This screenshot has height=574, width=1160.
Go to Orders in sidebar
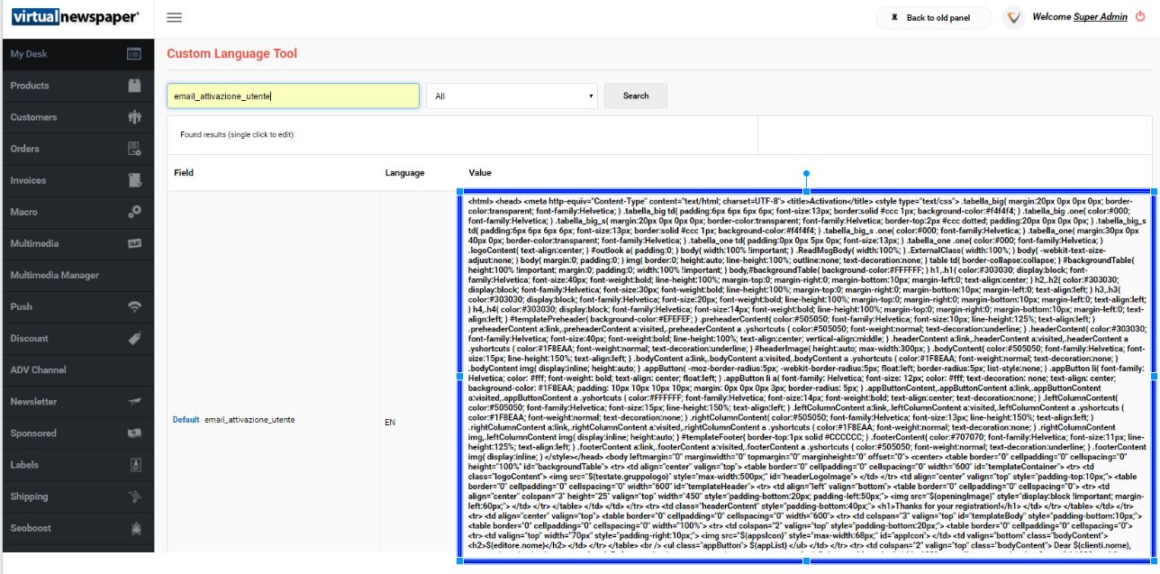pos(25,149)
